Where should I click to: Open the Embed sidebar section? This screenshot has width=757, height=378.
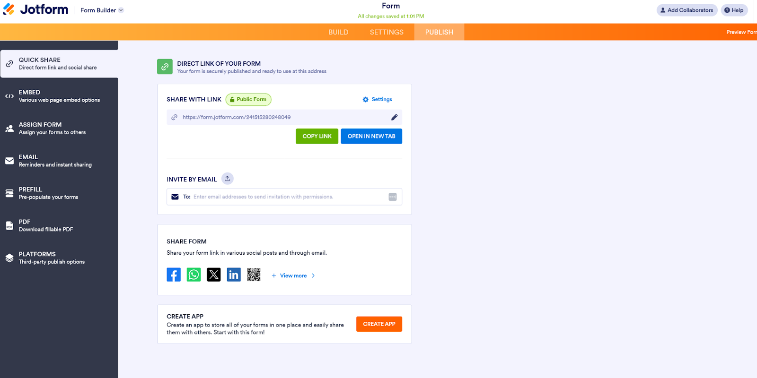(59, 96)
